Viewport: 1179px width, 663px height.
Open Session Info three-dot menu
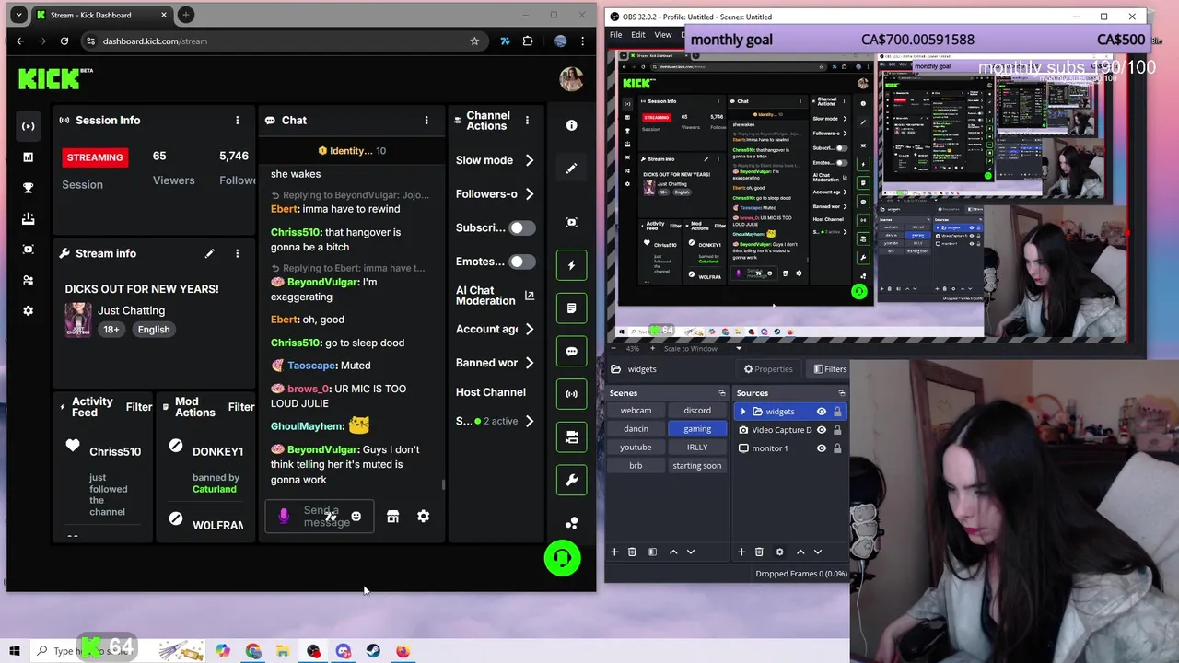click(237, 121)
